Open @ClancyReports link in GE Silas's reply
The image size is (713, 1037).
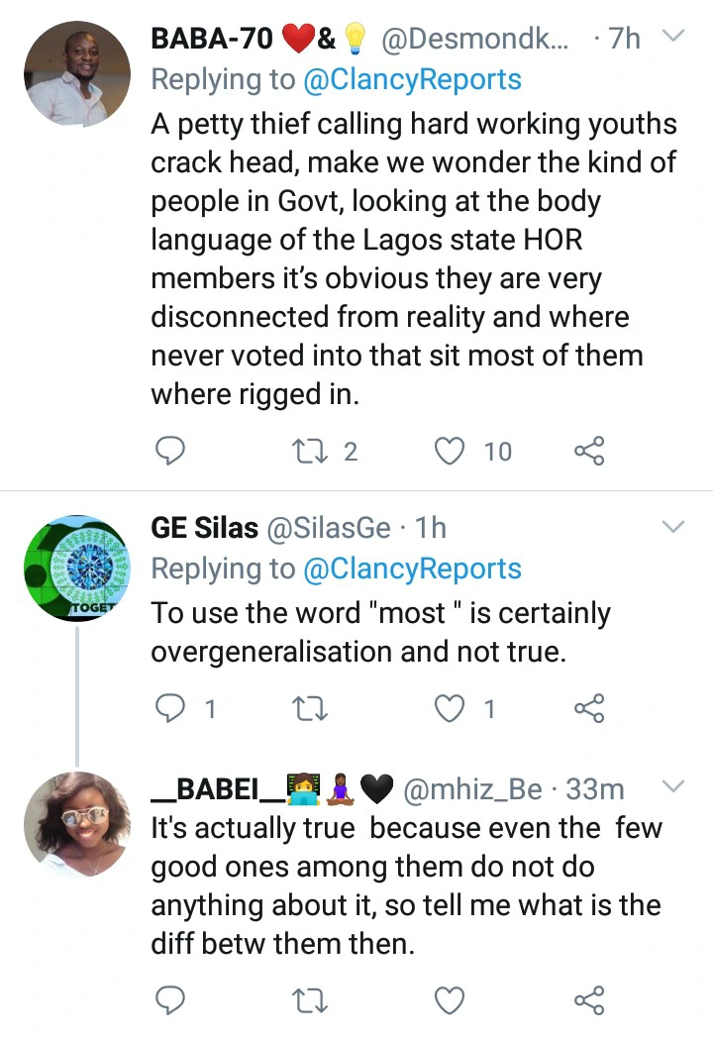click(412, 569)
